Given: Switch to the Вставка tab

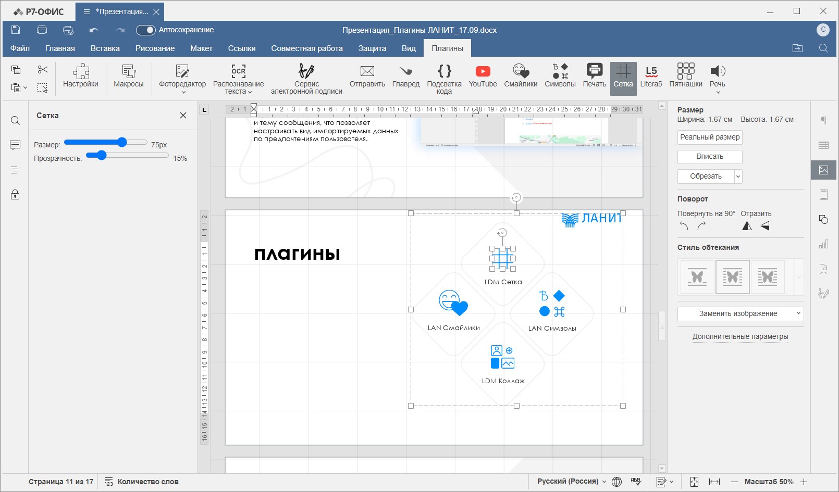Looking at the screenshot, I should pyautogui.click(x=105, y=48).
